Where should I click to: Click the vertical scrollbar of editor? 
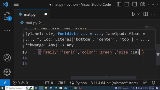(158, 54)
